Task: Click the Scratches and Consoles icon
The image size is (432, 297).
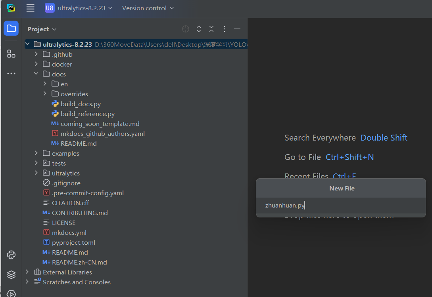Action: [37, 281]
